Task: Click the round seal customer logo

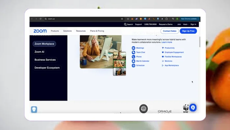Action: 143,109
